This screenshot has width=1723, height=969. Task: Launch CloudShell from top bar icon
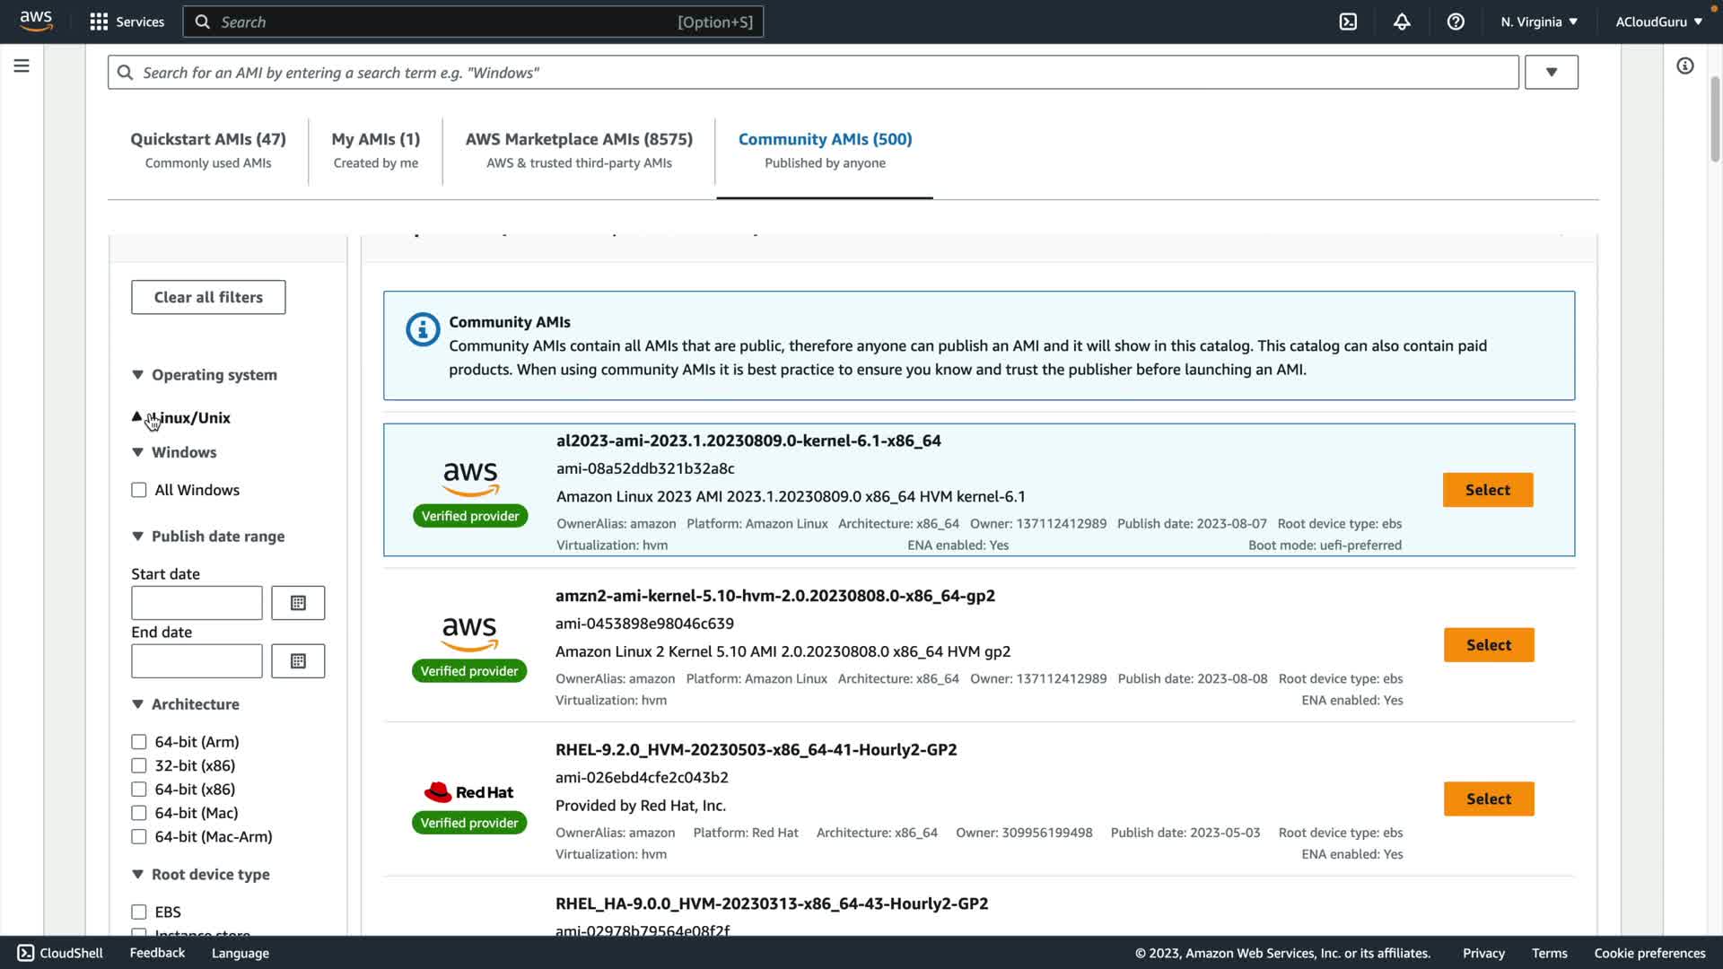(x=1348, y=22)
